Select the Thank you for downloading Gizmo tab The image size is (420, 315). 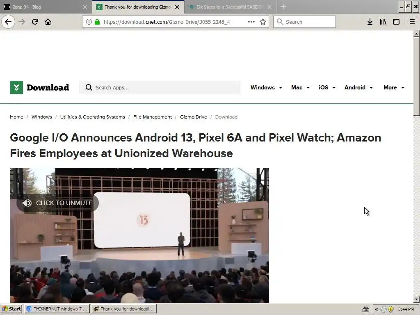[138, 7]
